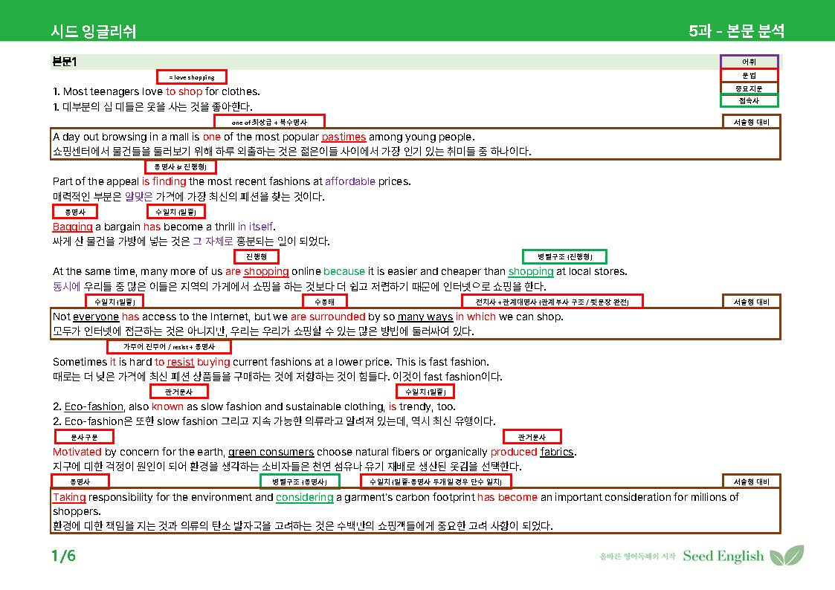The image size is (835, 590).
Task: Toggle the green "접속사" legend box
Action: (749, 100)
